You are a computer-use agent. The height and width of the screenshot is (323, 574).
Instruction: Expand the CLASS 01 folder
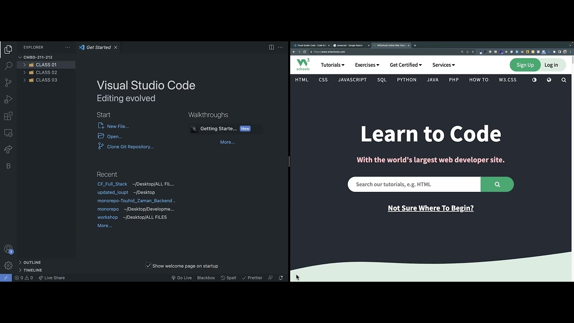point(46,65)
